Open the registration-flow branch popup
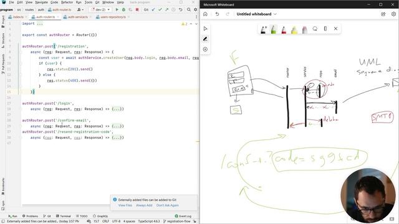 click(176, 222)
